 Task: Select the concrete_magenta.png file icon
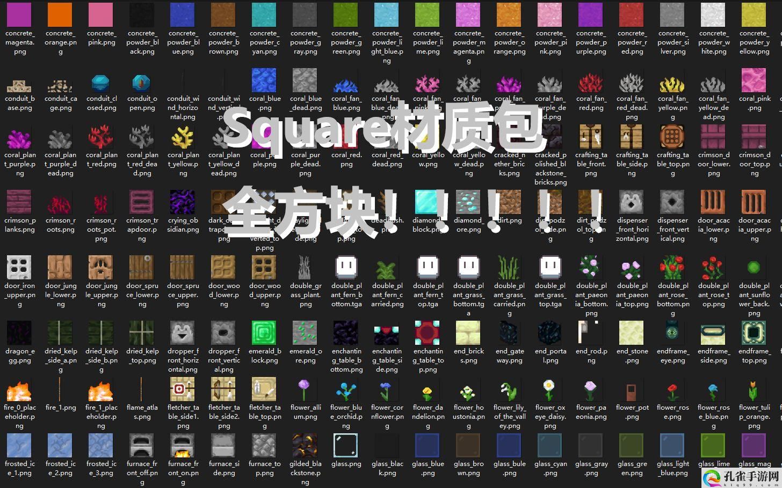(19, 14)
